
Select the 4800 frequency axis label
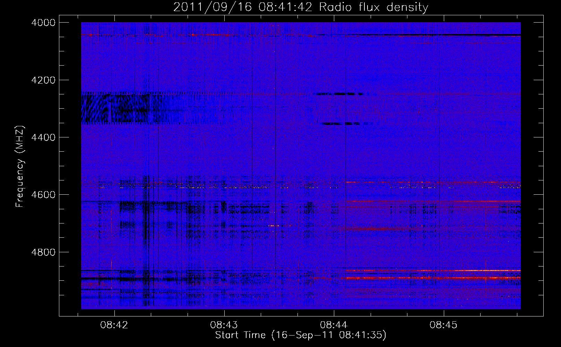(43, 252)
